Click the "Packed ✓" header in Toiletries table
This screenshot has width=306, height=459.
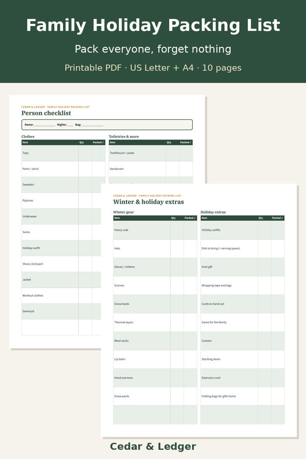[186, 142]
